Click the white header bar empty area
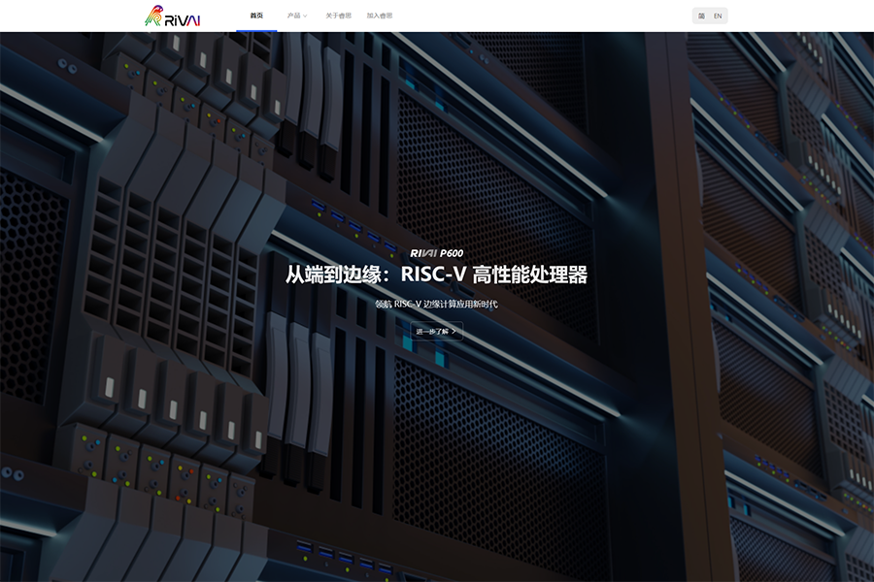 pyautogui.click(x=544, y=16)
